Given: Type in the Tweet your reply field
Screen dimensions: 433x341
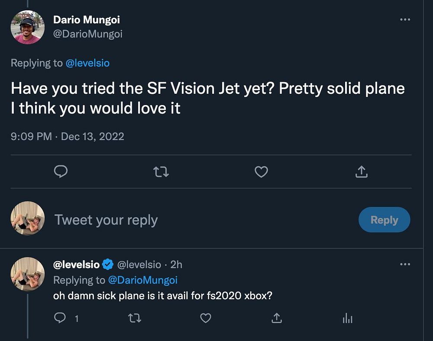Looking at the screenshot, I should click(x=195, y=220).
